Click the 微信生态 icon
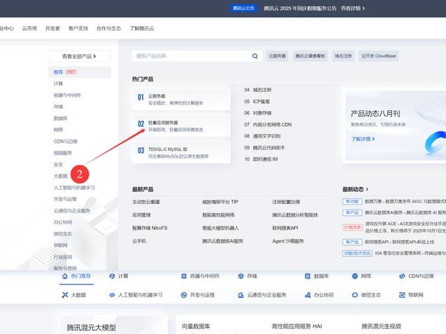Viewport: 446px width, 334px height. click(x=355, y=295)
